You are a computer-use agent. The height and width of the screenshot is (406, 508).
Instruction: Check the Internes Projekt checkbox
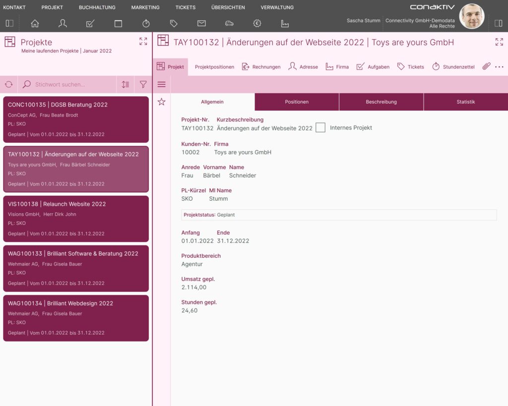pos(320,127)
